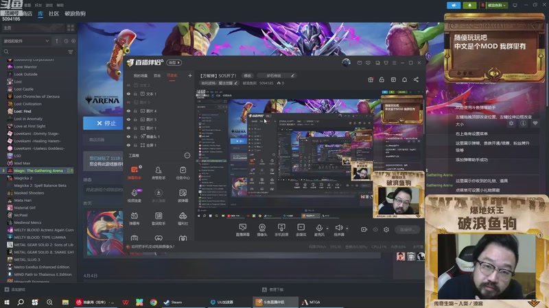549x308 pixels.
Task: Open the user avatar in 直播伴侣 title bar
Action: [346, 62]
